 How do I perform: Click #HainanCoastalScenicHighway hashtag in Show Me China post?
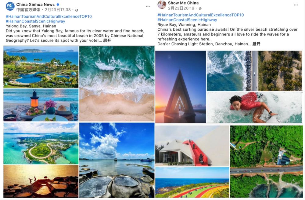coord(187,20)
